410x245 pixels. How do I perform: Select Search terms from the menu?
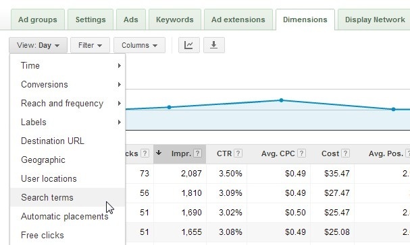point(68,197)
